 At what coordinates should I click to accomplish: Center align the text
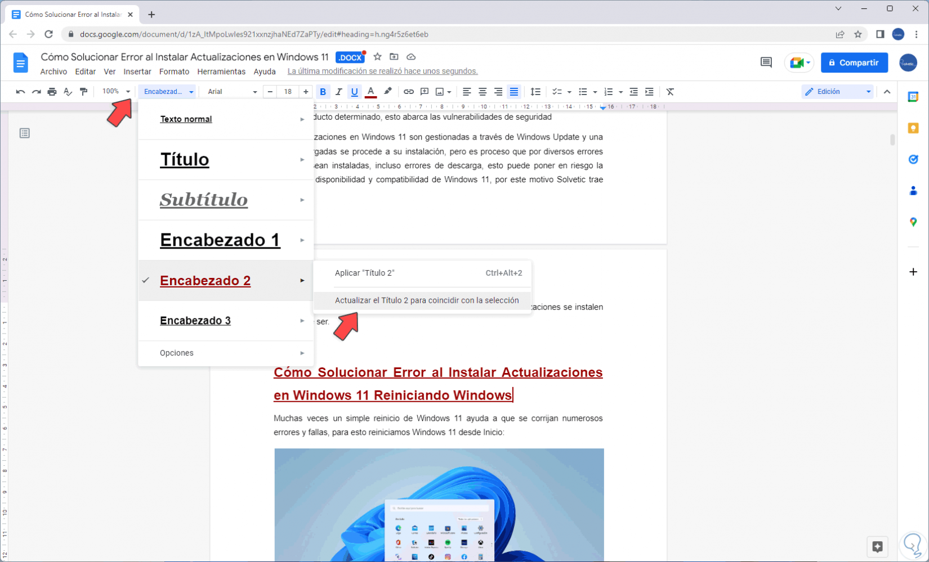tap(483, 92)
